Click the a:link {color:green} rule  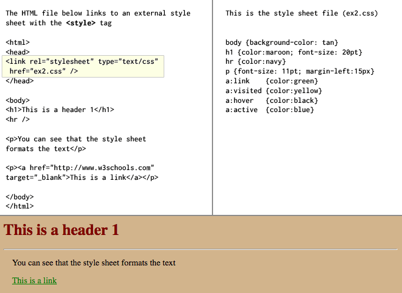tap(272, 81)
